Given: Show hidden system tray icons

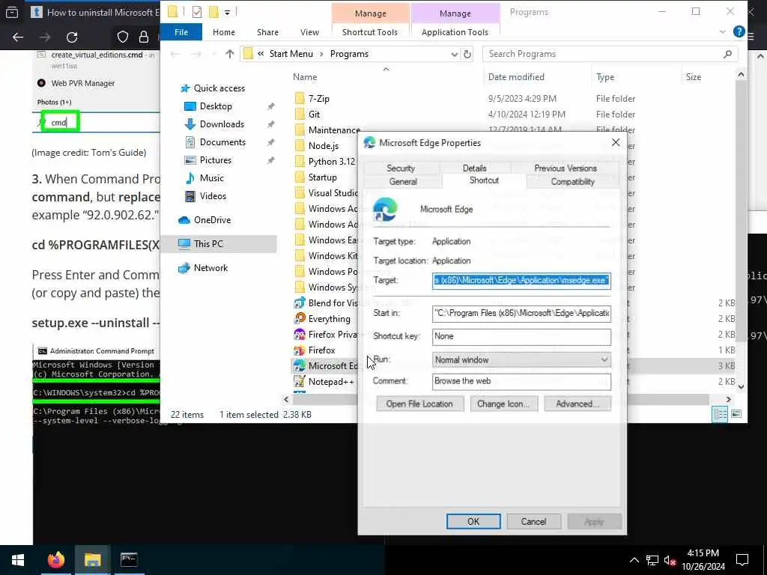Looking at the screenshot, I should point(634,560).
